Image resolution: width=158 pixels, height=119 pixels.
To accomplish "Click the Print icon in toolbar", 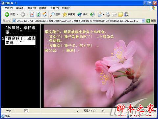I will [x=108, y=15].
